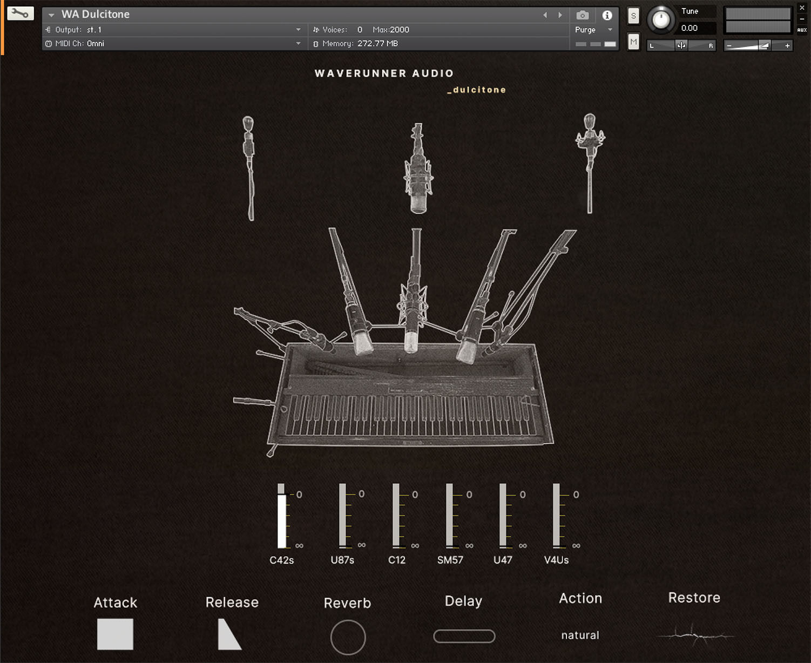The image size is (811, 663).
Task: Click the Tune knob
Action: (x=660, y=20)
